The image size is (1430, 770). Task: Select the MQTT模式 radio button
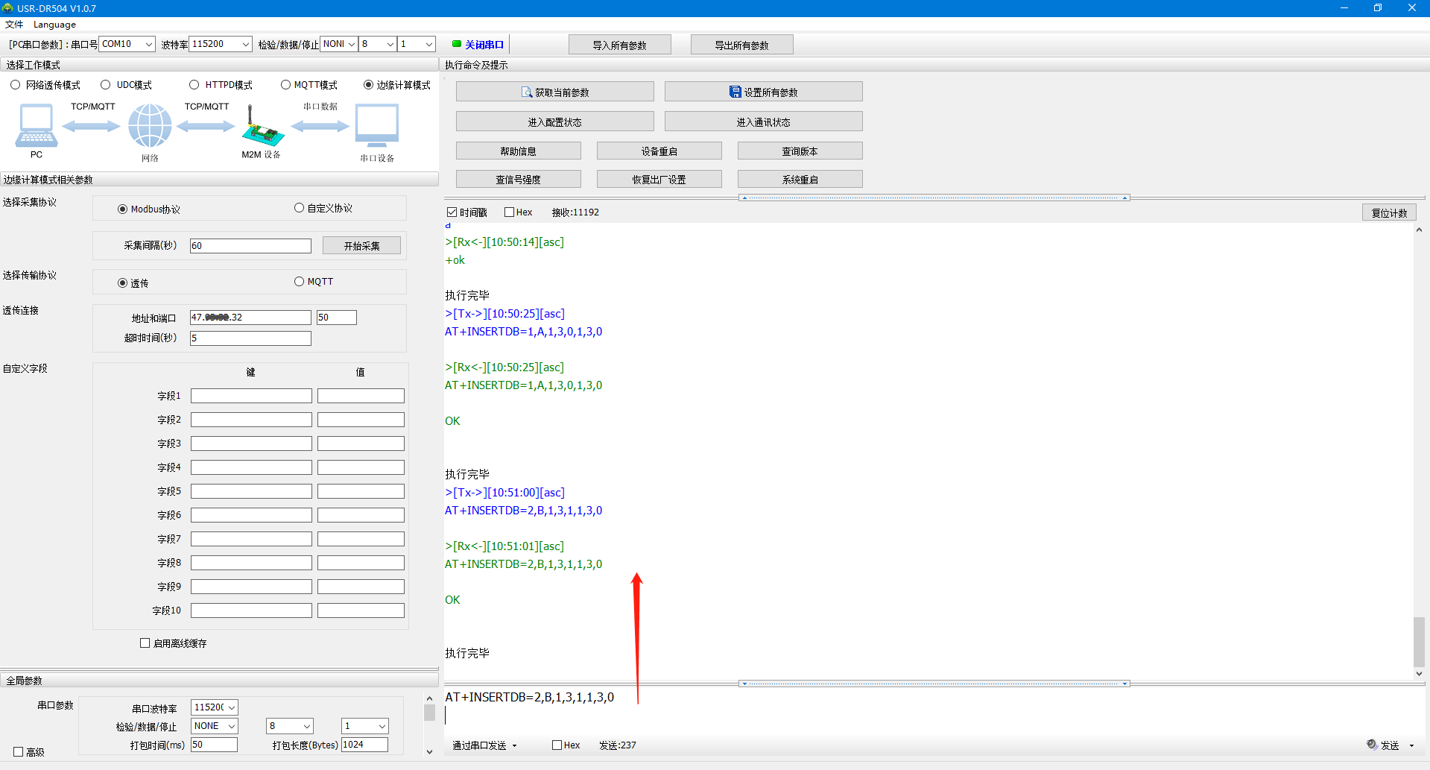[285, 85]
